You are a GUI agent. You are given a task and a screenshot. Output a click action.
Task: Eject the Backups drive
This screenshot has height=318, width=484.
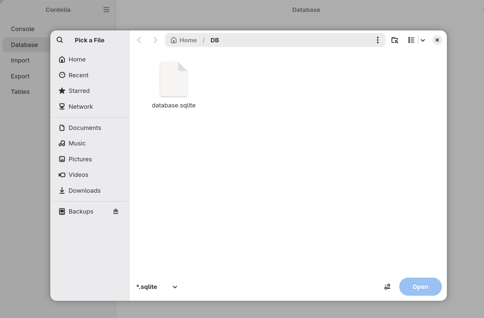[116, 211]
